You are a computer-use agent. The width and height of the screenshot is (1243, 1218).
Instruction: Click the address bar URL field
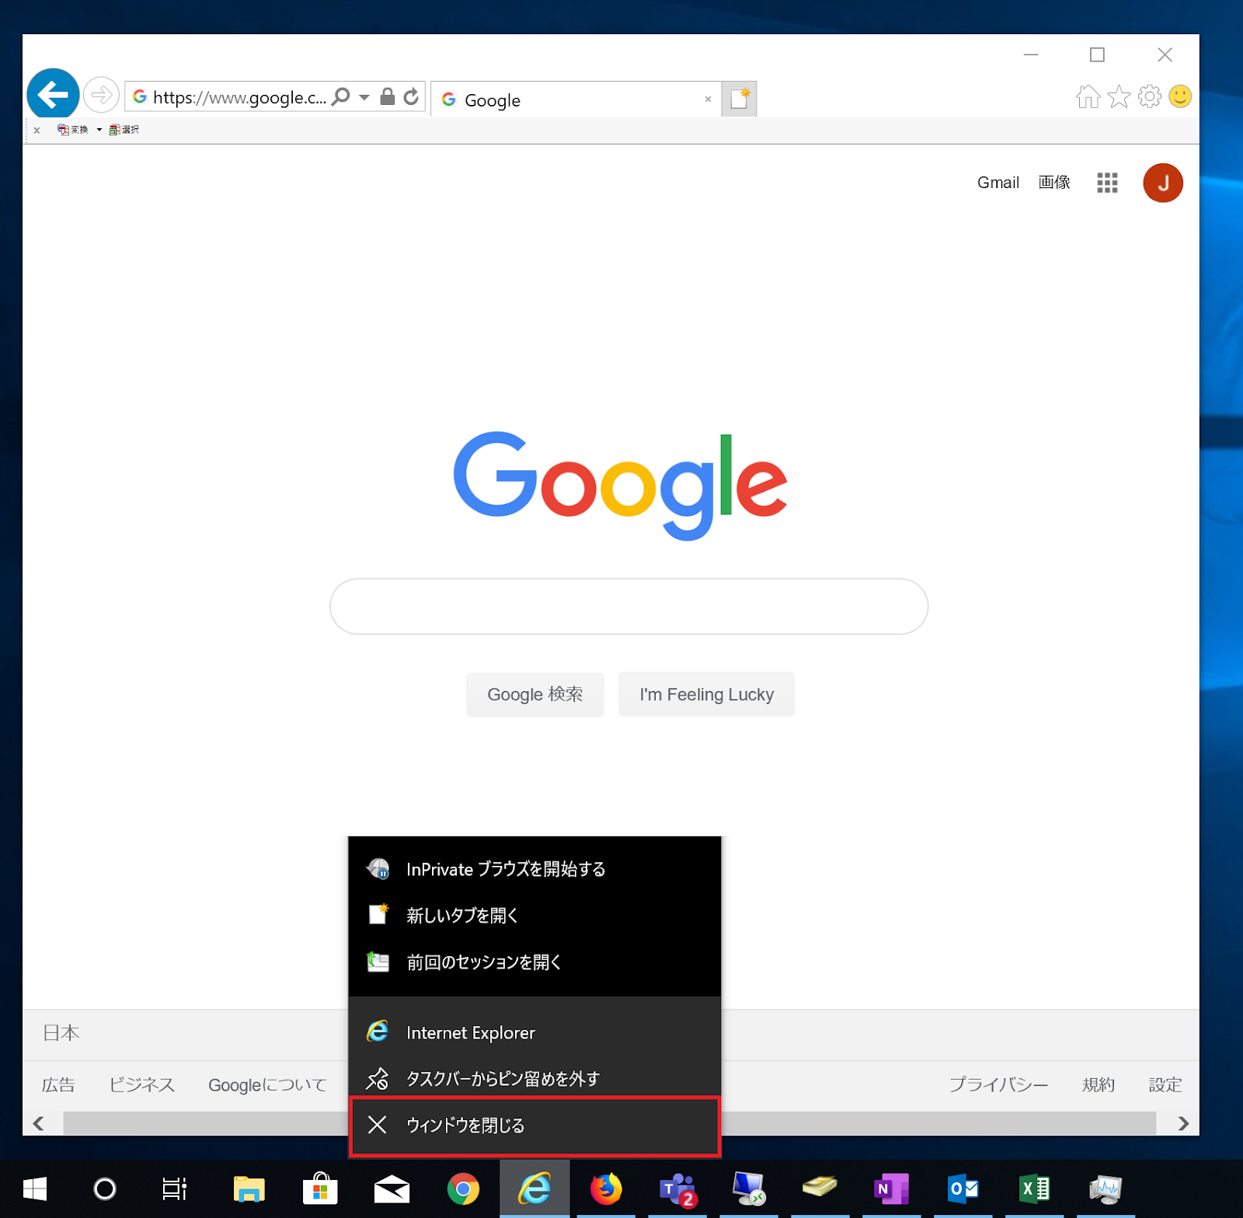point(239,97)
